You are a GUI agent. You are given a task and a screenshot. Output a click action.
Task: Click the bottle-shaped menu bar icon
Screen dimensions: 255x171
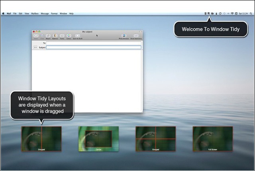tap(216, 14)
